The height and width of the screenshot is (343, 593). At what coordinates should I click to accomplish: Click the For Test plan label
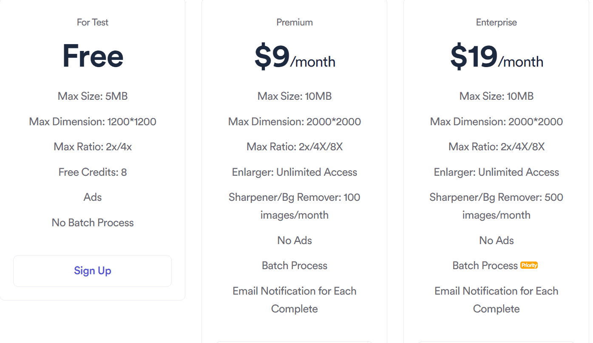tap(92, 22)
